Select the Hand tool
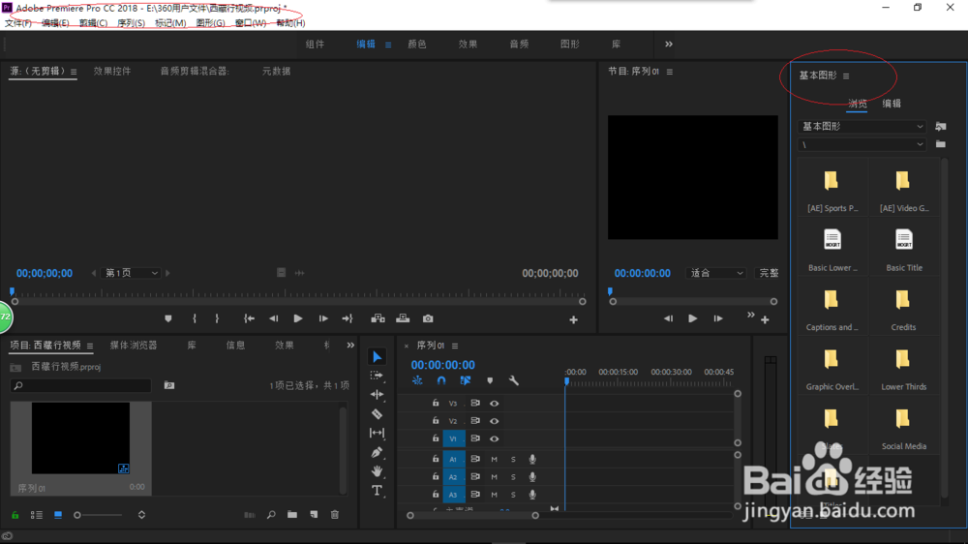Screen dimensions: 968x544 (x=377, y=471)
